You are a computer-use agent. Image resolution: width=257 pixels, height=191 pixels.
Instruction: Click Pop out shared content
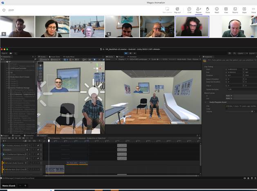click(177, 10)
